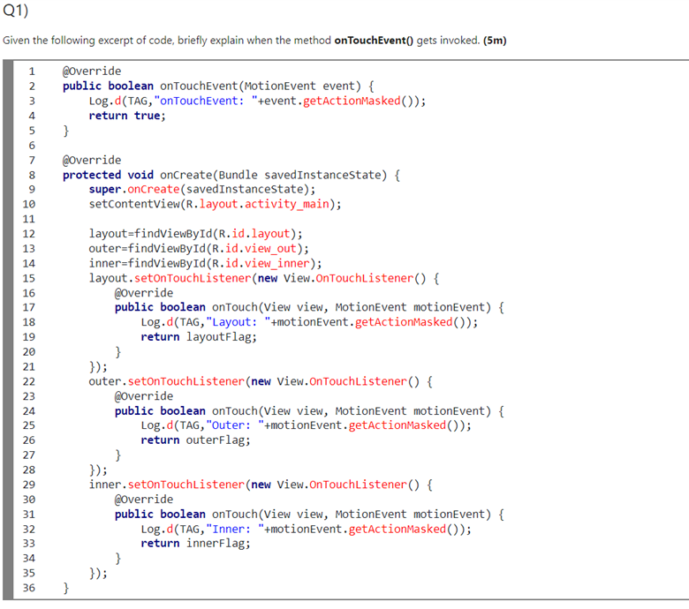Click line number 17 in the gutter
Screen dimensions: 689x609
pos(29,307)
